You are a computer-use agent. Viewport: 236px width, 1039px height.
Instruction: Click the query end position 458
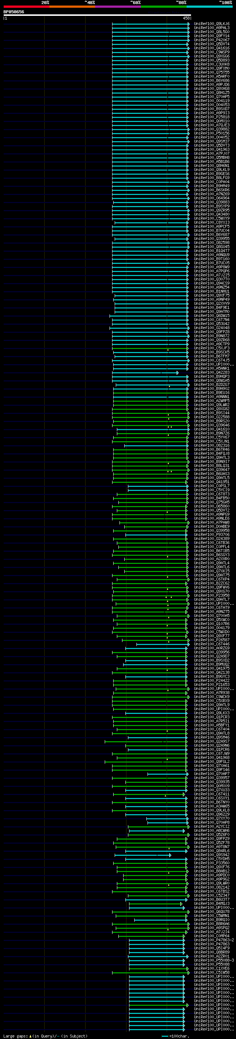(186, 18)
